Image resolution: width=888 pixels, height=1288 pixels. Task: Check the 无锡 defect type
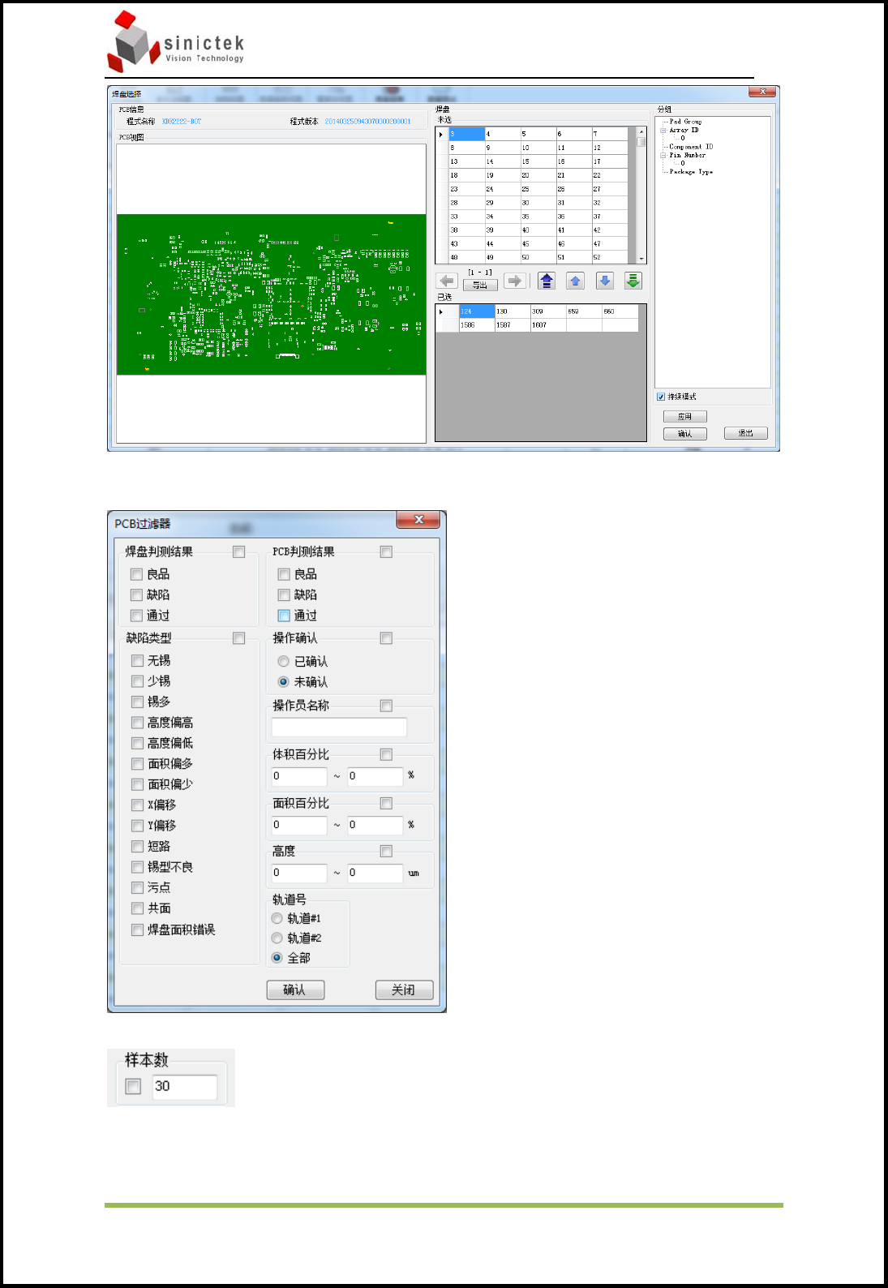pos(137,660)
